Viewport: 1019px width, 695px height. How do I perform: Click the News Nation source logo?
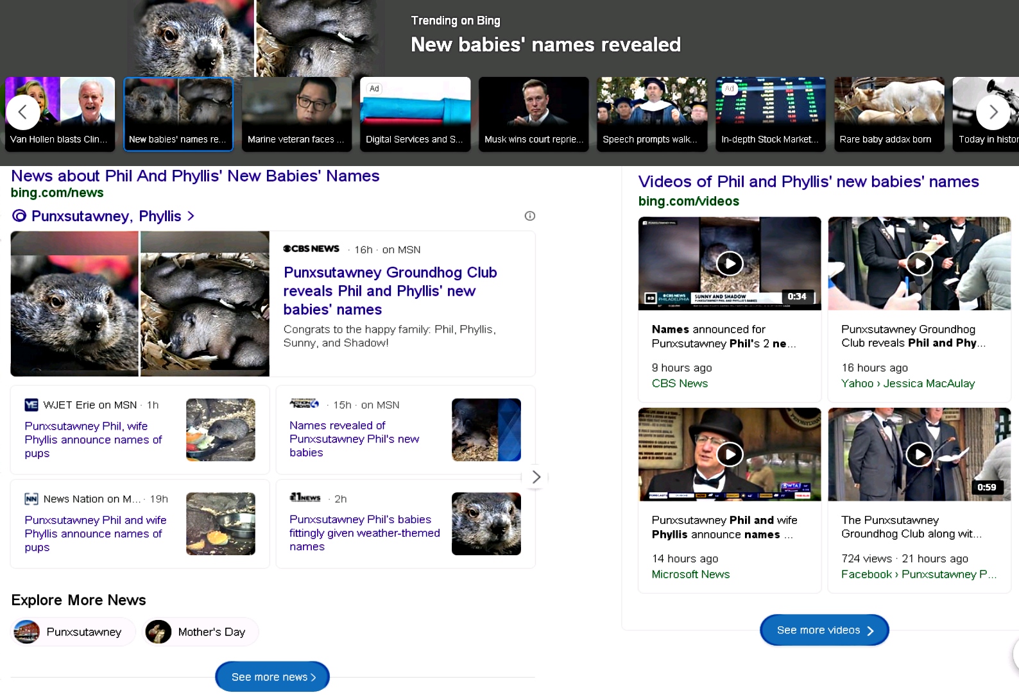pyautogui.click(x=31, y=499)
